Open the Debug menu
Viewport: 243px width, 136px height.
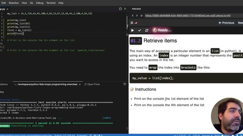pyautogui.click(x=39, y=3)
